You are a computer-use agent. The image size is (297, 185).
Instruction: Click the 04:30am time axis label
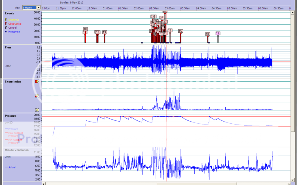click(x=216, y=8)
